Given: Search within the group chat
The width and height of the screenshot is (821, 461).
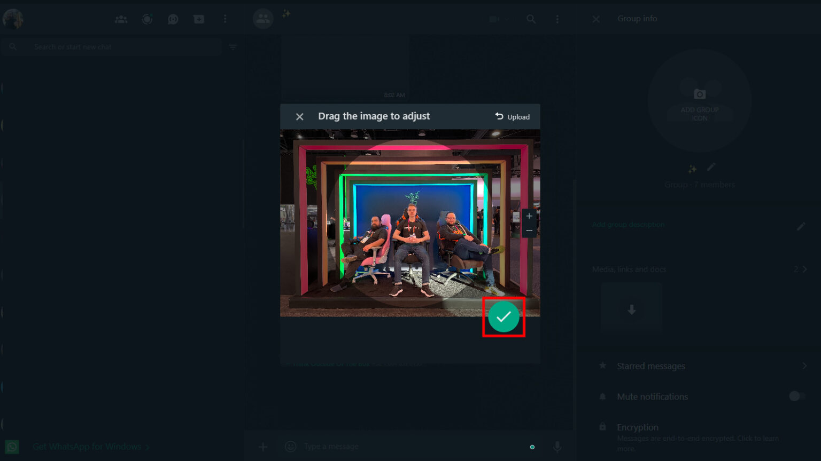Looking at the screenshot, I should pos(531,19).
